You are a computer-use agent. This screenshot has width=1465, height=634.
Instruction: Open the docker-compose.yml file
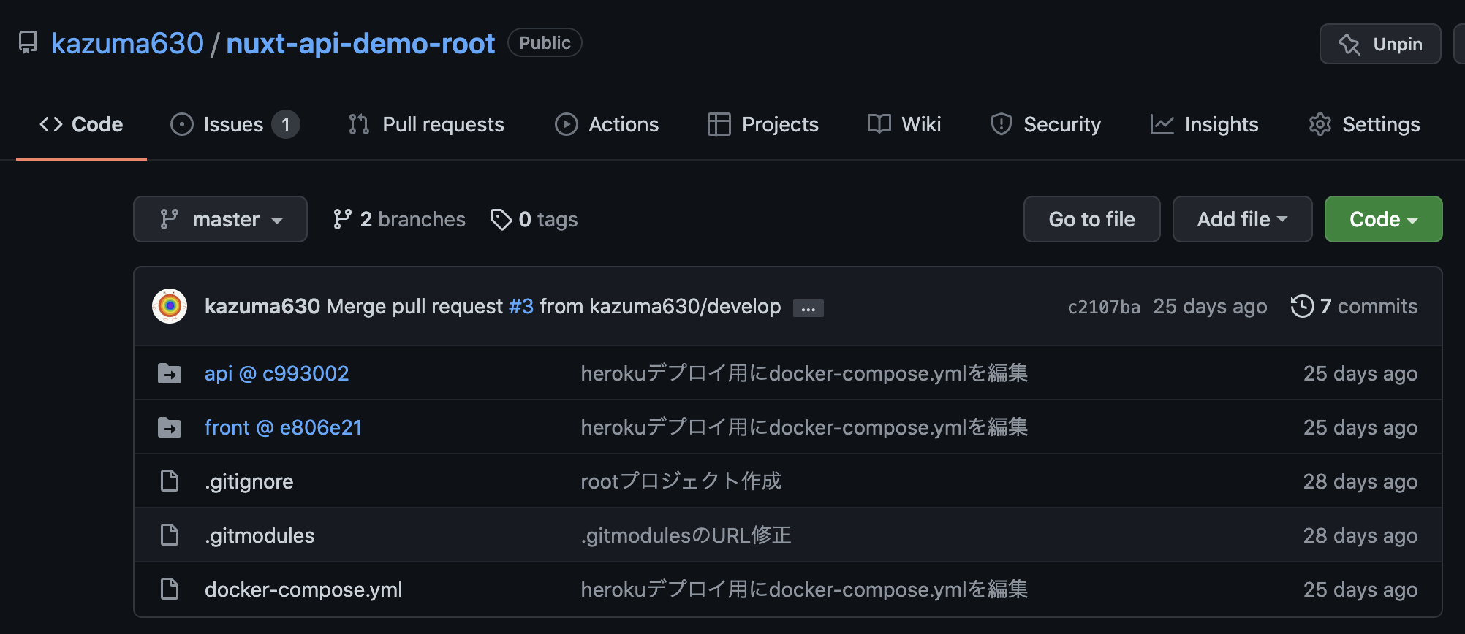[303, 589]
